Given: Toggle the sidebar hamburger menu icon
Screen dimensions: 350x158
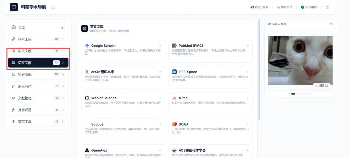Looking at the screenshot, I should (53, 7).
